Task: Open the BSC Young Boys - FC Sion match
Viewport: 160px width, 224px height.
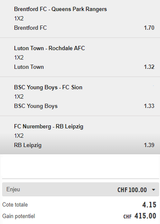Action: (48, 87)
